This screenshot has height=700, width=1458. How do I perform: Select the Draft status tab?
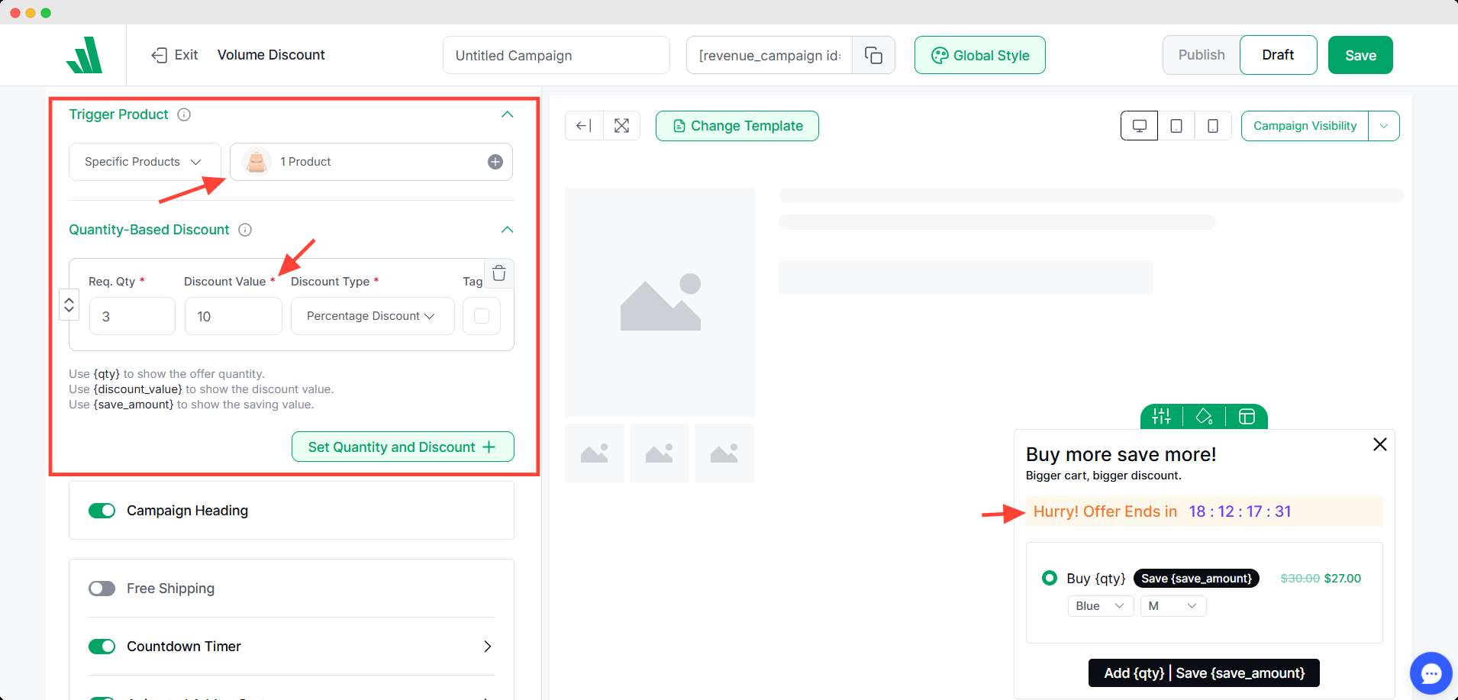(x=1277, y=55)
